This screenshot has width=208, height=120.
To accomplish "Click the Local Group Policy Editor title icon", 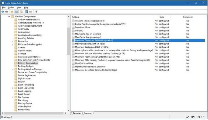I will (3, 3).
